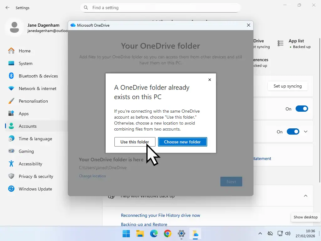
Task: Open Windows Update from the sidebar
Action: click(36, 189)
